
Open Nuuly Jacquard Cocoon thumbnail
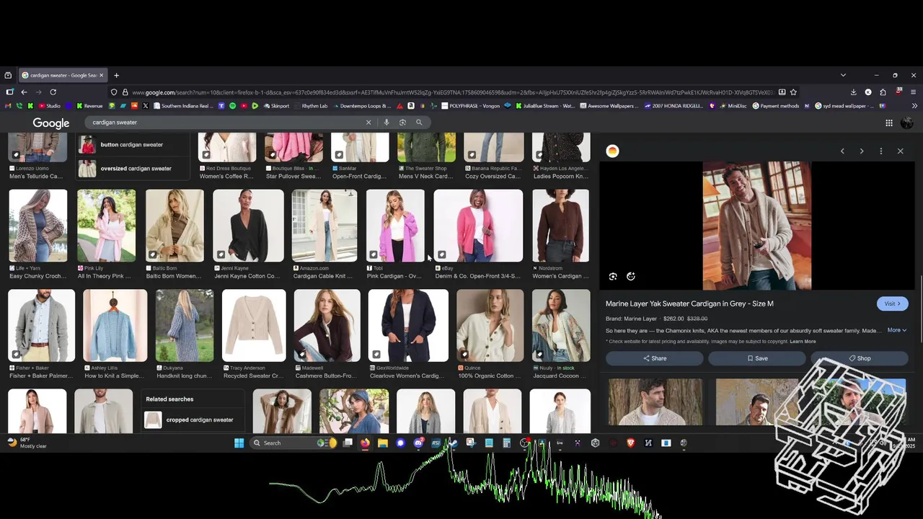561,326
